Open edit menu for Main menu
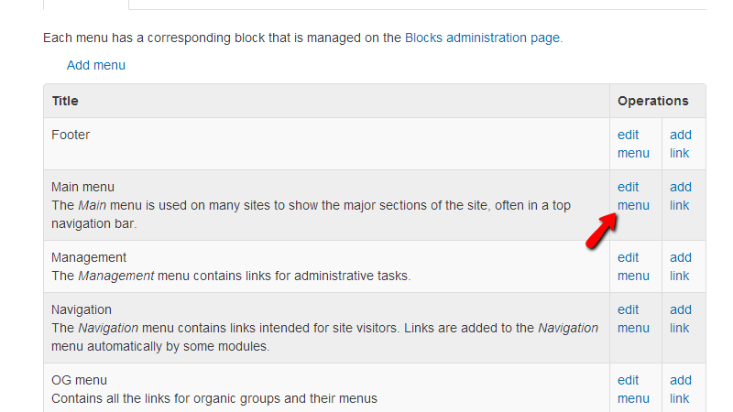733x412 pixels. 632,196
